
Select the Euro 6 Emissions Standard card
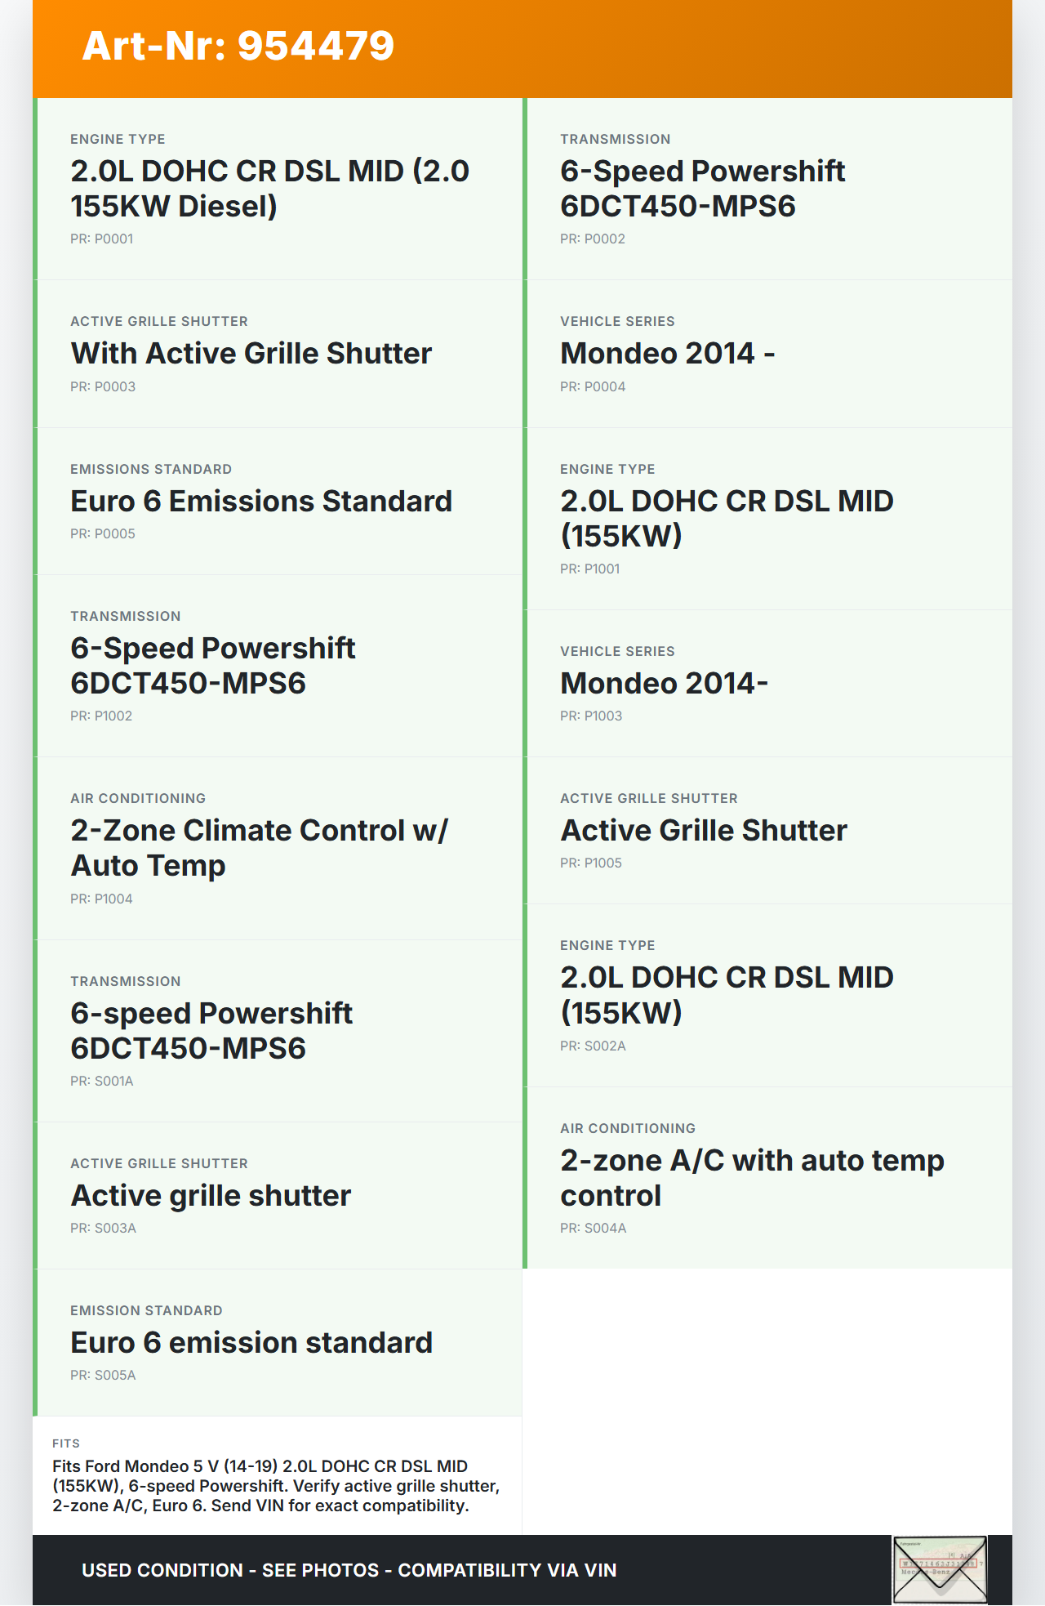[x=278, y=501]
